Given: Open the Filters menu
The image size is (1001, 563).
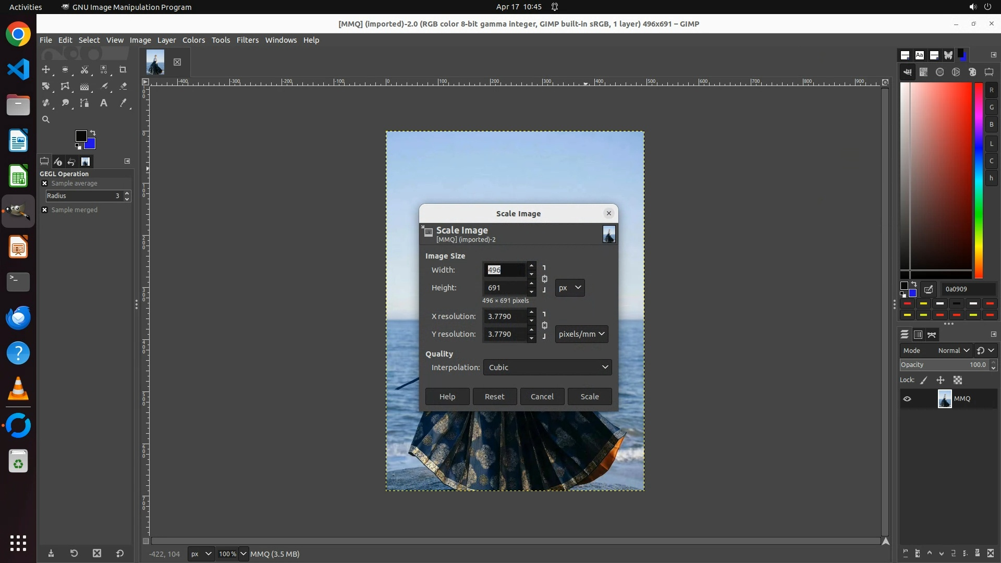Looking at the screenshot, I should point(247,40).
